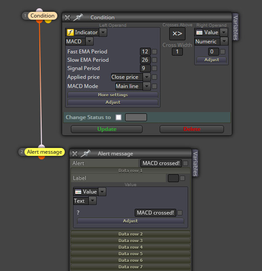262x271 pixels.
Task: Edit the Right Operand numeric value 0
Action: pyautogui.click(x=213, y=52)
